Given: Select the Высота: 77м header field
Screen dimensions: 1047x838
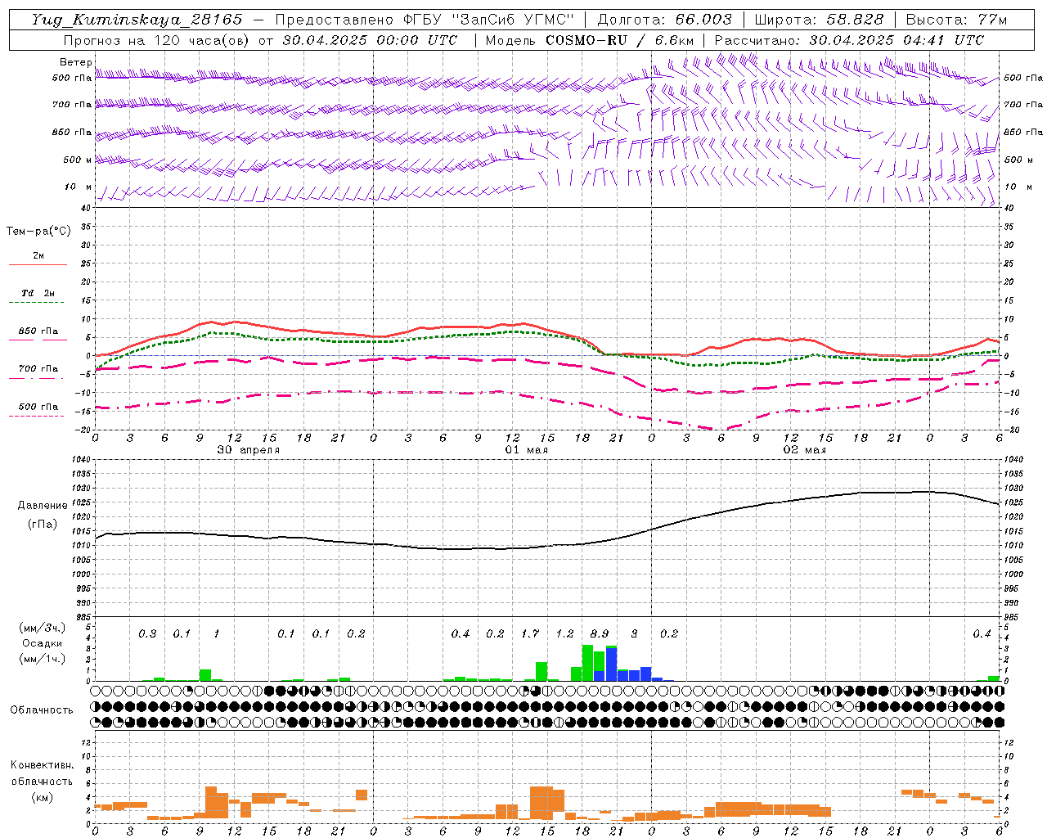Looking at the screenshot, I should (956, 20).
